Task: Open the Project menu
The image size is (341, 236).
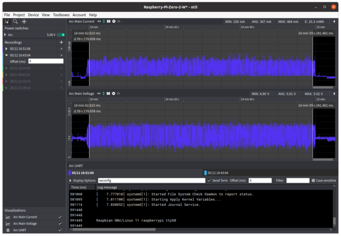Action: pyautogui.click(x=18, y=15)
